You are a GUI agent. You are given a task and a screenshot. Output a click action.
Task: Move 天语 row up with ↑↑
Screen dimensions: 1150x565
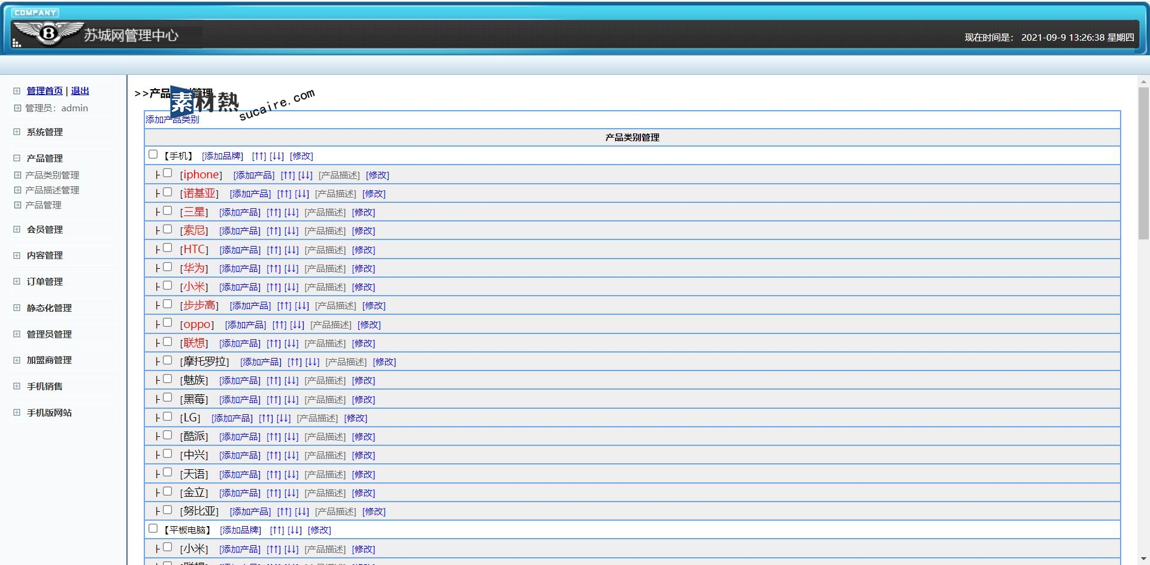pos(274,475)
